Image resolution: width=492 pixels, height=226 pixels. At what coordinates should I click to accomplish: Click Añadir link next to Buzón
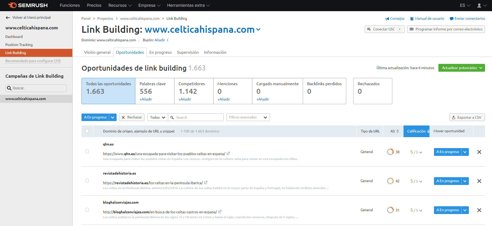tap(160, 40)
